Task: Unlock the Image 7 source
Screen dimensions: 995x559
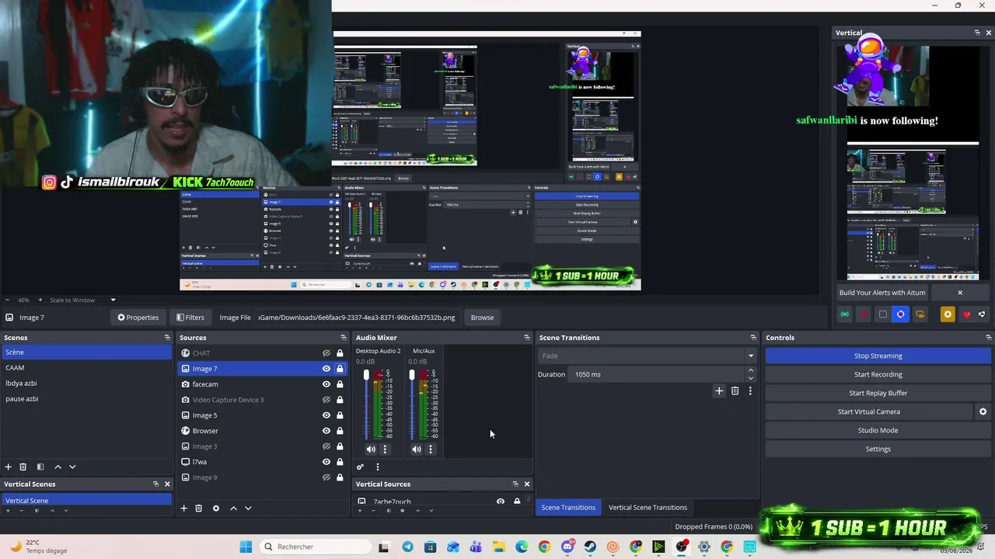Action: [x=340, y=369]
